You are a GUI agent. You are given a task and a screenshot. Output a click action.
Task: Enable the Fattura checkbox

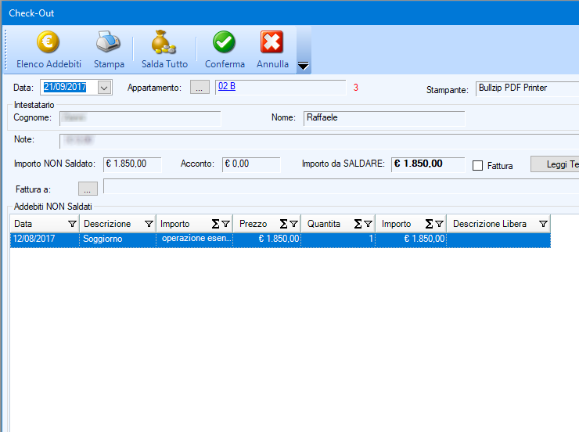[x=478, y=166]
